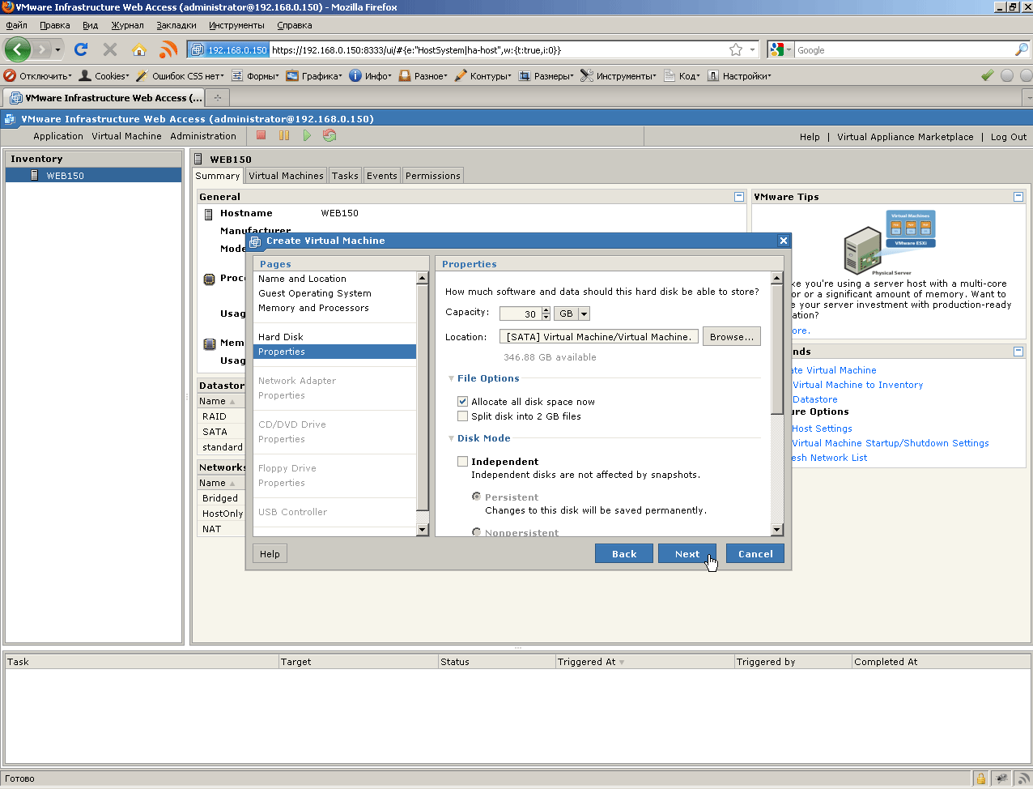This screenshot has width=1033, height=789.
Task: Select the Nonpersistent radio button
Action: 477,532
